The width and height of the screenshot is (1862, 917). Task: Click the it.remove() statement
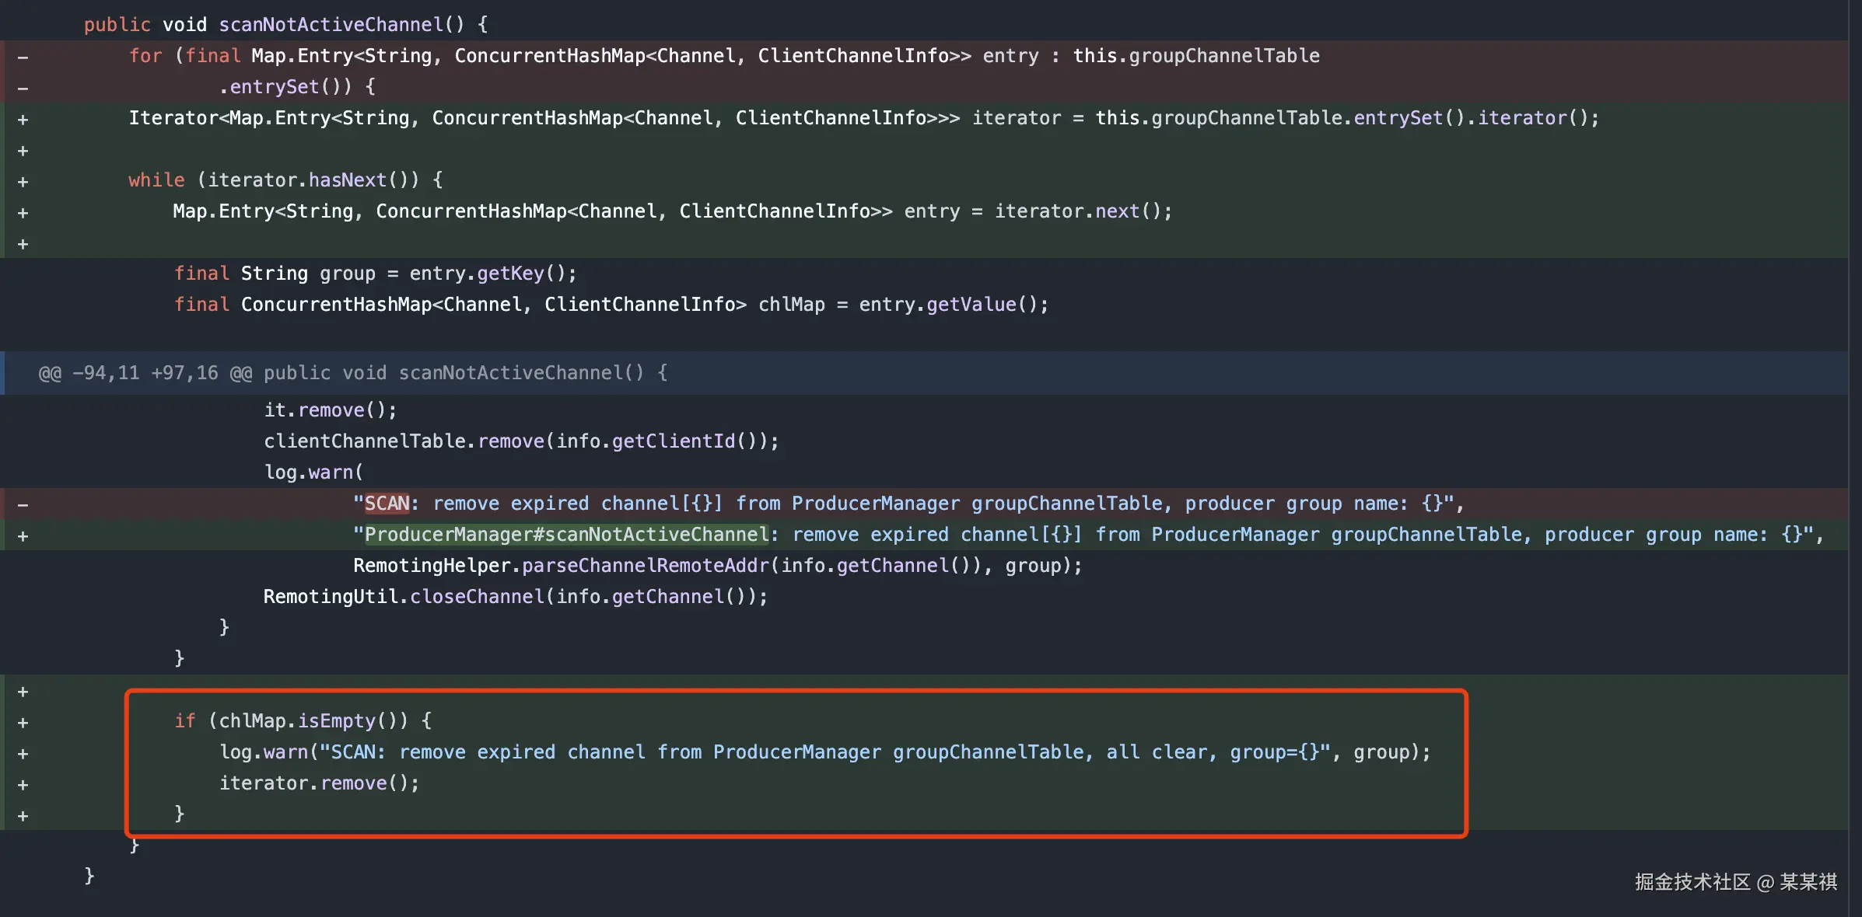330,410
